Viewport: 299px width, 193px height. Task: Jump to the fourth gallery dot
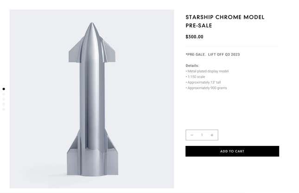(x=4, y=104)
